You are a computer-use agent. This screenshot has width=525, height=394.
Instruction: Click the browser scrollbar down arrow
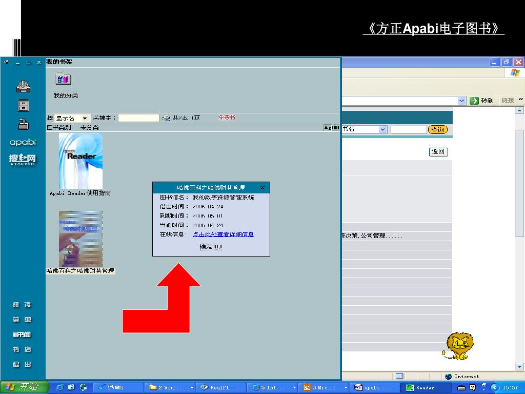(x=519, y=366)
